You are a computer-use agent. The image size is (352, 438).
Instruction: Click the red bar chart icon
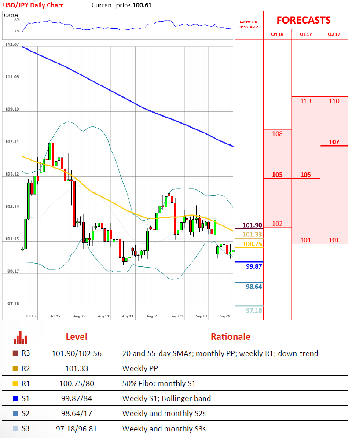[x=21, y=337]
